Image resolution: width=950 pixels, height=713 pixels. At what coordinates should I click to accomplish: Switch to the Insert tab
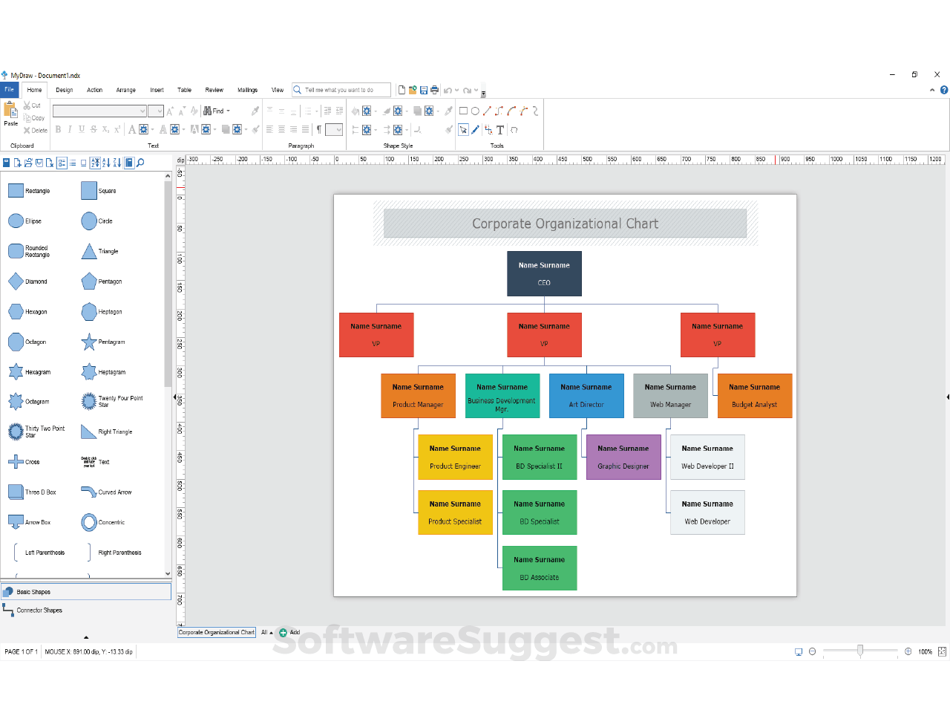tap(157, 90)
